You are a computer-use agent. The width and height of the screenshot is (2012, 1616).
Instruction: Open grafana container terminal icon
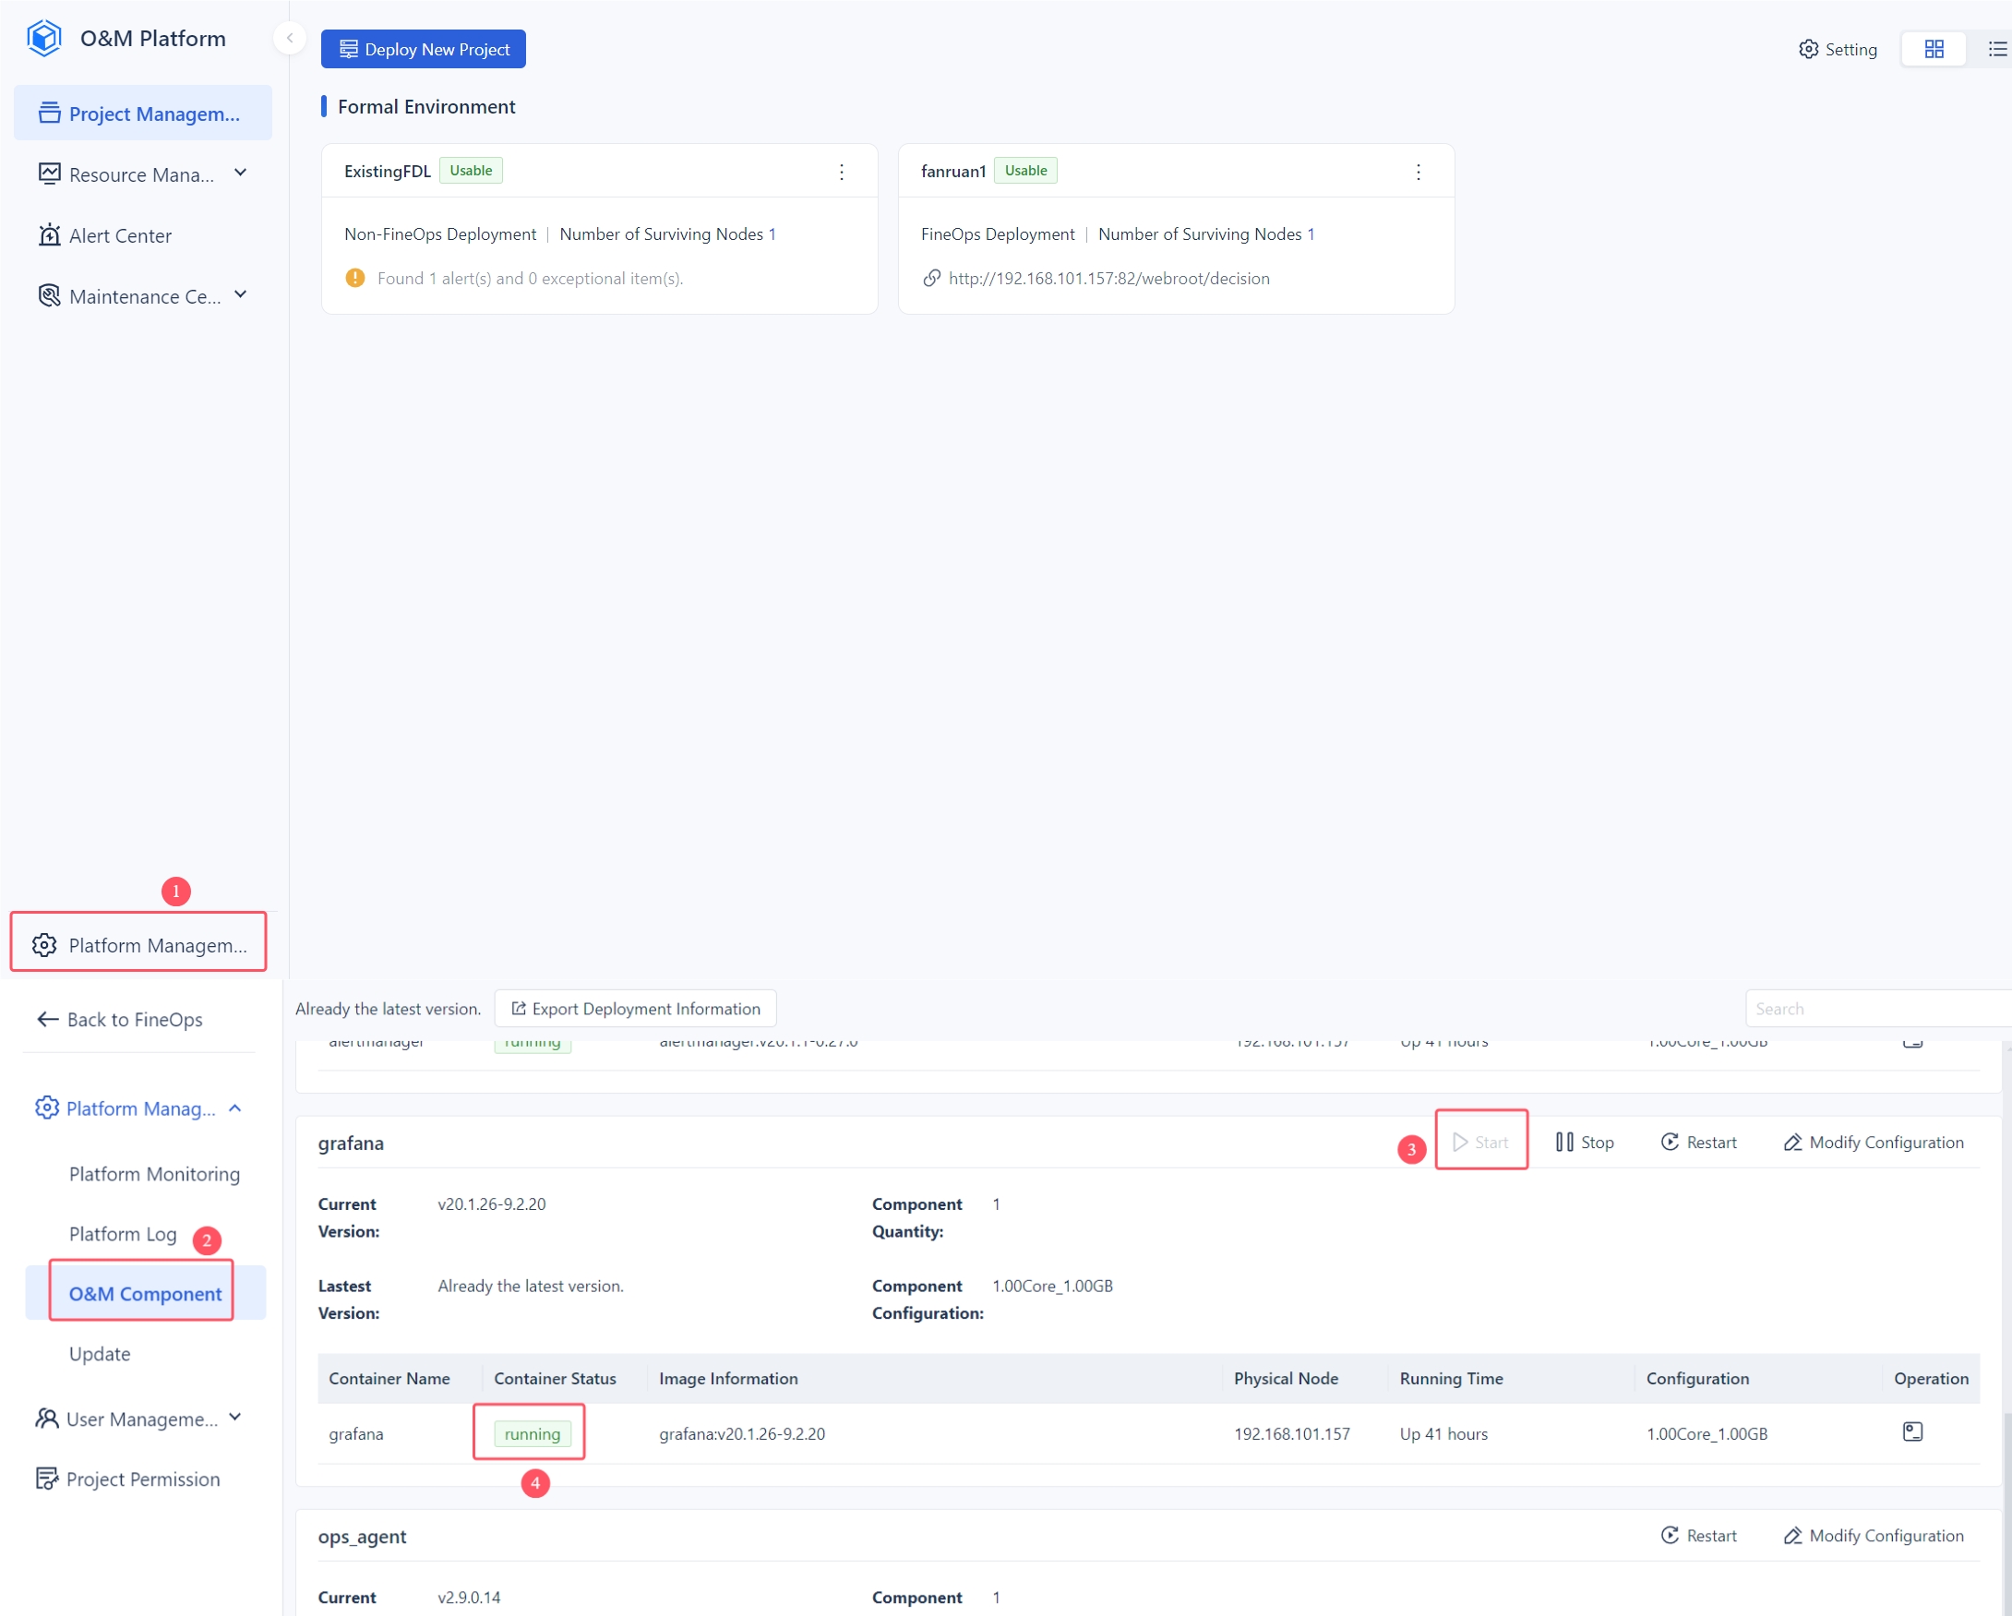coord(1912,1431)
